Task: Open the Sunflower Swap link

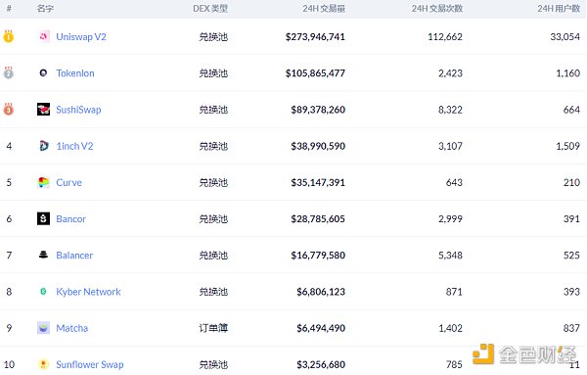Action: (90, 364)
